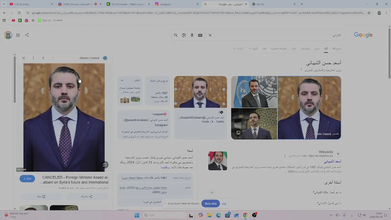Viewport: 391px width, 220px height.
Task: Click the حفظ save button
Action: 41,196
